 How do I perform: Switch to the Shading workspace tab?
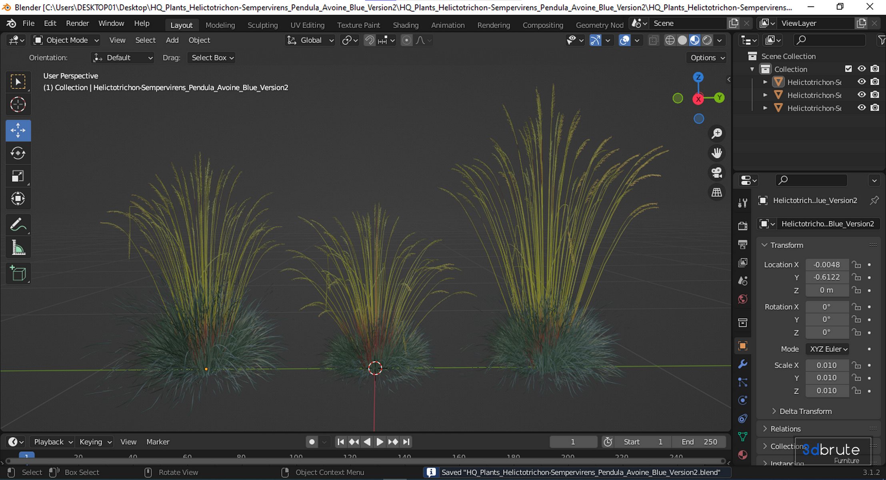[x=405, y=25]
